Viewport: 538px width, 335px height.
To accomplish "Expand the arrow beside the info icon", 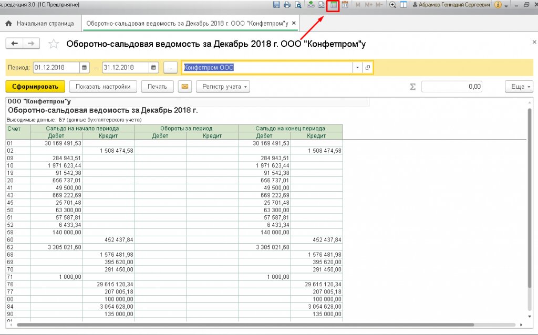I will 506,6.
